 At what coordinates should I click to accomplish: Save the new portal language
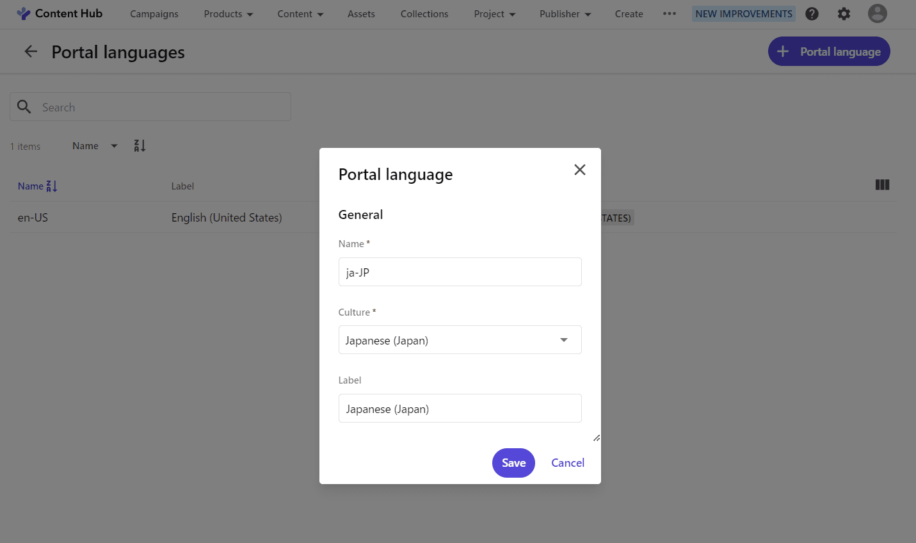[513, 463]
